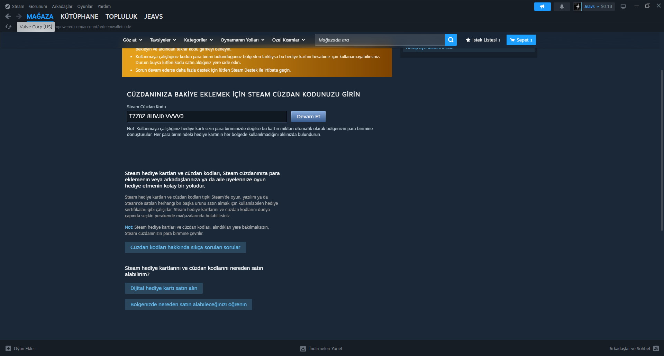Focus the Steam Cüzdan Kodu input
Image resolution: width=664 pixels, height=356 pixels.
pyautogui.click(x=207, y=117)
